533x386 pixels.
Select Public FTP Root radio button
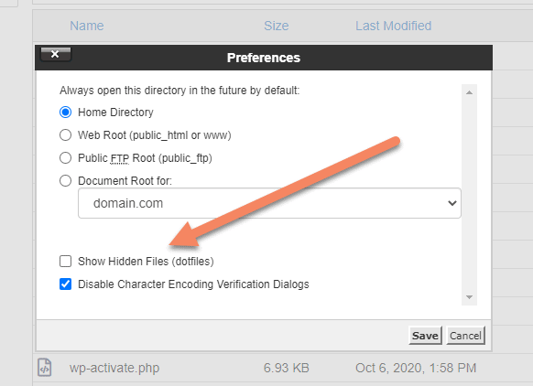(x=65, y=158)
